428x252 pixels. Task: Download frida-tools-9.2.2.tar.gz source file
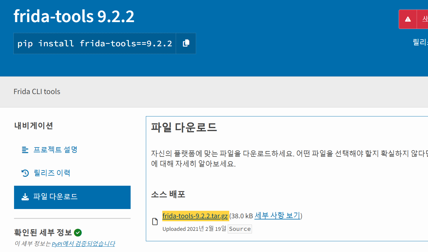195,216
